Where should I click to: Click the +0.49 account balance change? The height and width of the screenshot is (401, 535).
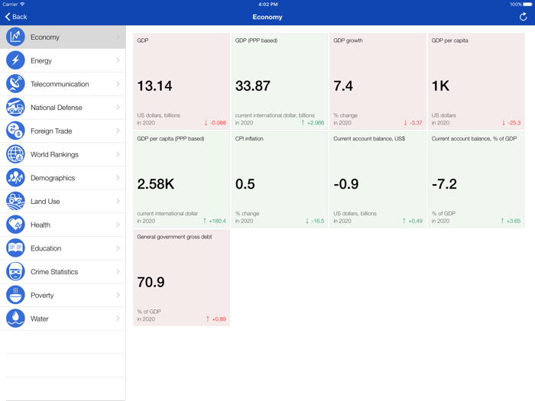(415, 221)
